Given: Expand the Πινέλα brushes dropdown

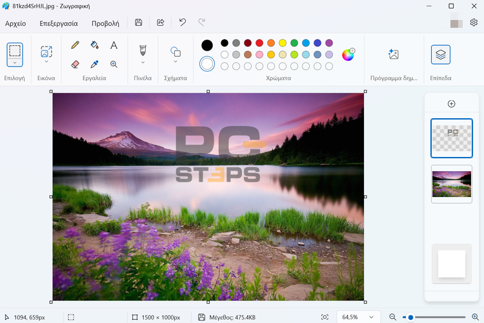Looking at the screenshot, I should click(143, 63).
